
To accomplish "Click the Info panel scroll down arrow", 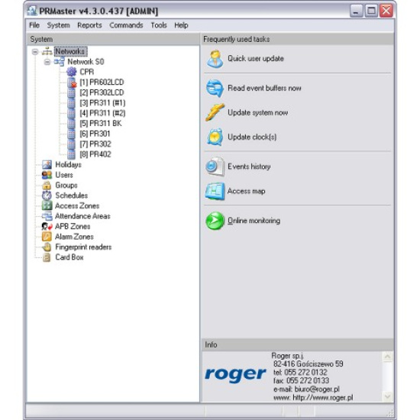I will pyautogui.click(x=388, y=396).
